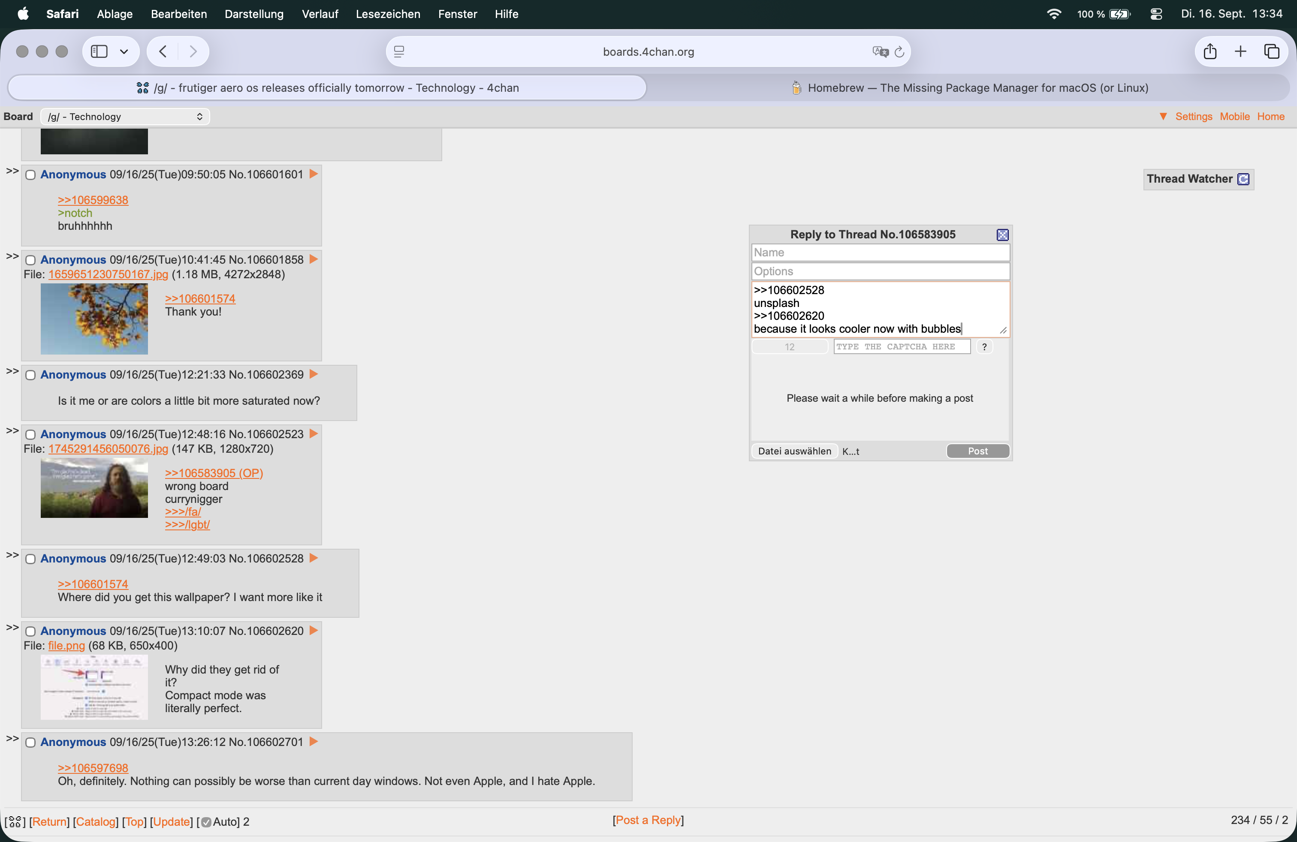Open the autumn leaves image thumbnail
This screenshot has width=1297, height=842.
94,319
